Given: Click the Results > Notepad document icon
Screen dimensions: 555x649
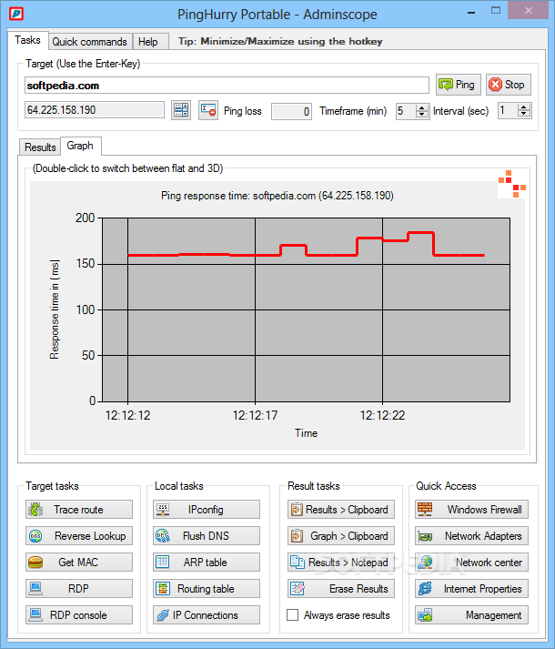Looking at the screenshot, I should tap(298, 563).
